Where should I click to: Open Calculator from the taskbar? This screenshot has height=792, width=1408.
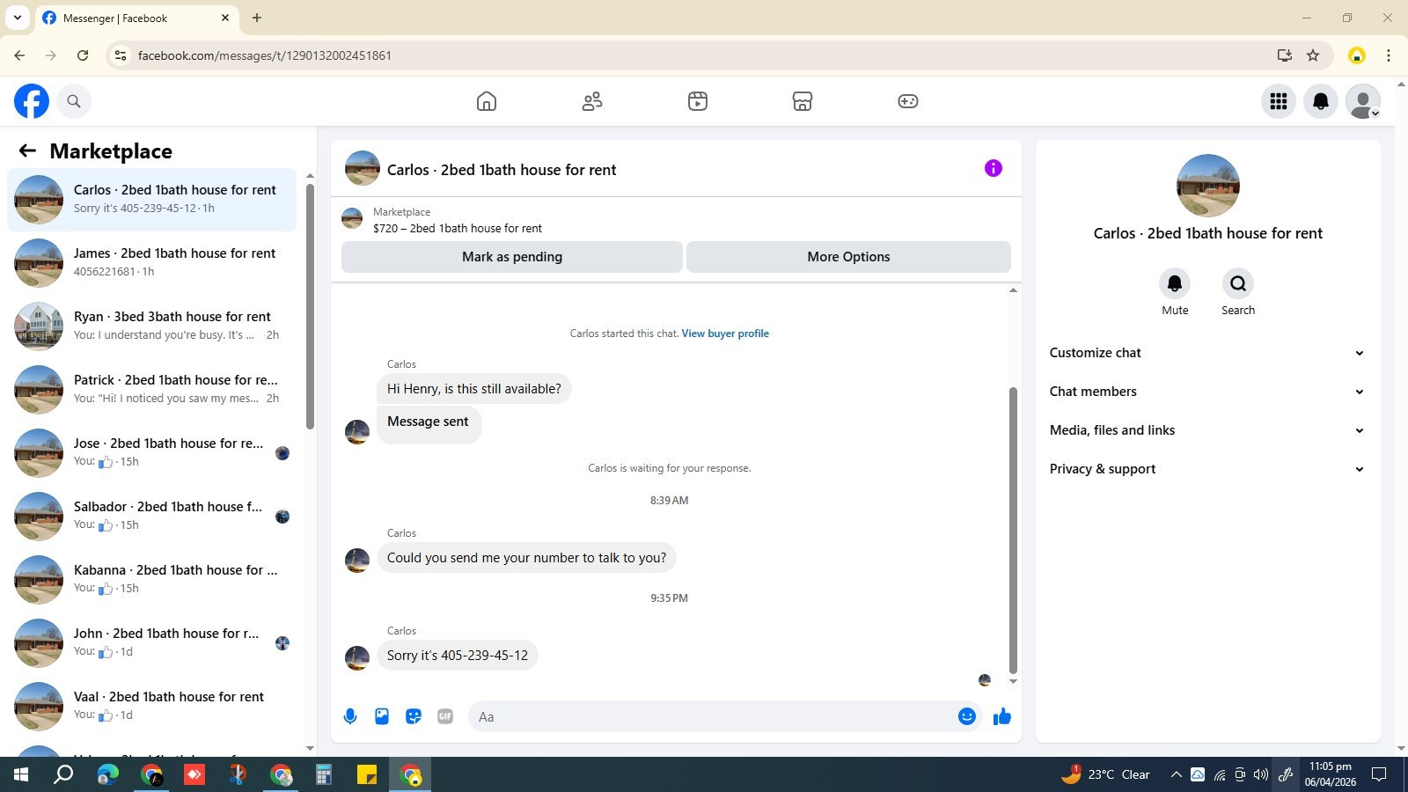pyautogui.click(x=324, y=774)
